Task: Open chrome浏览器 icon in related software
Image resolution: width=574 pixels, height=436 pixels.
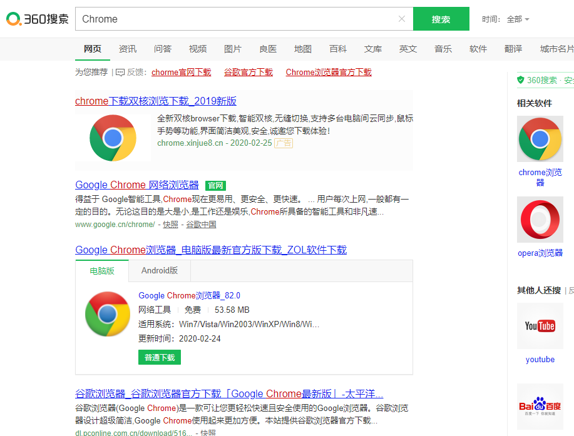Action: coord(540,139)
